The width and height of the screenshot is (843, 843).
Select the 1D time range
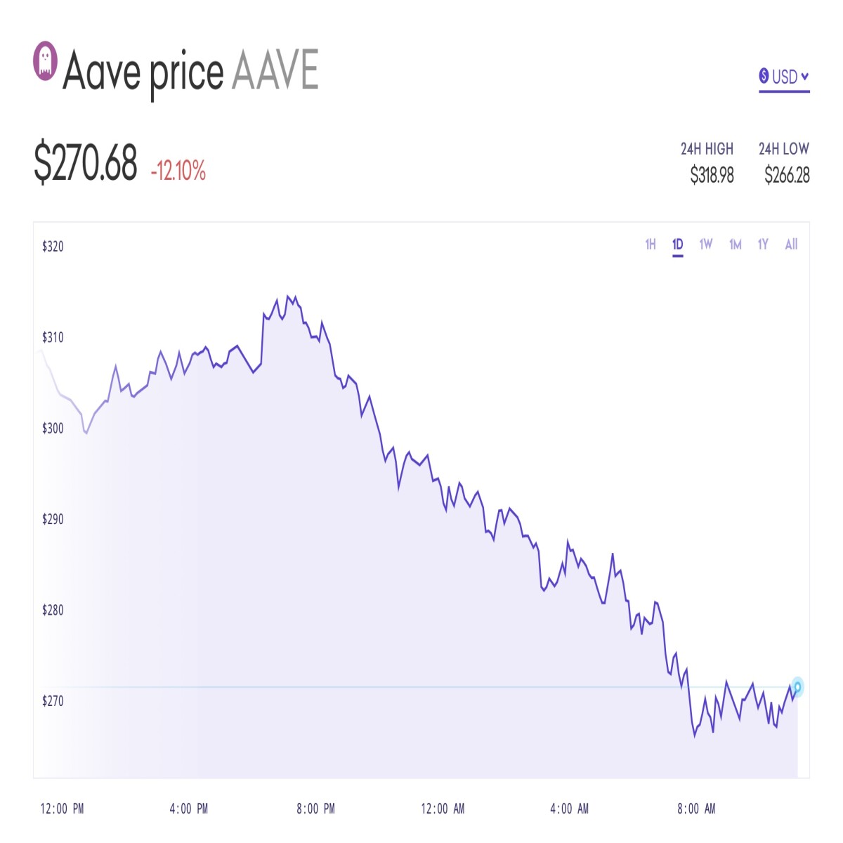tap(678, 244)
